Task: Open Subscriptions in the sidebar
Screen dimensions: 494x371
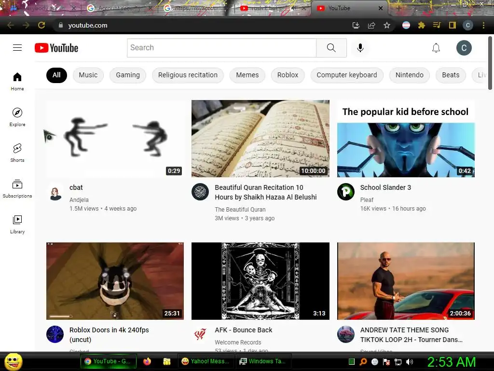Action: 17,188
